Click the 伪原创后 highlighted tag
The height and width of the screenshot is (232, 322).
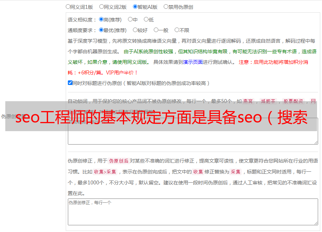pyautogui.click(x=119, y=161)
